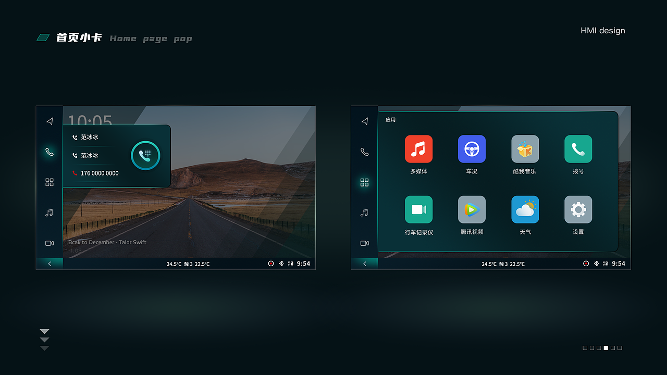The image size is (667, 375).
Task: Open navigation arrow in right screen sidebar
Action: 365,121
